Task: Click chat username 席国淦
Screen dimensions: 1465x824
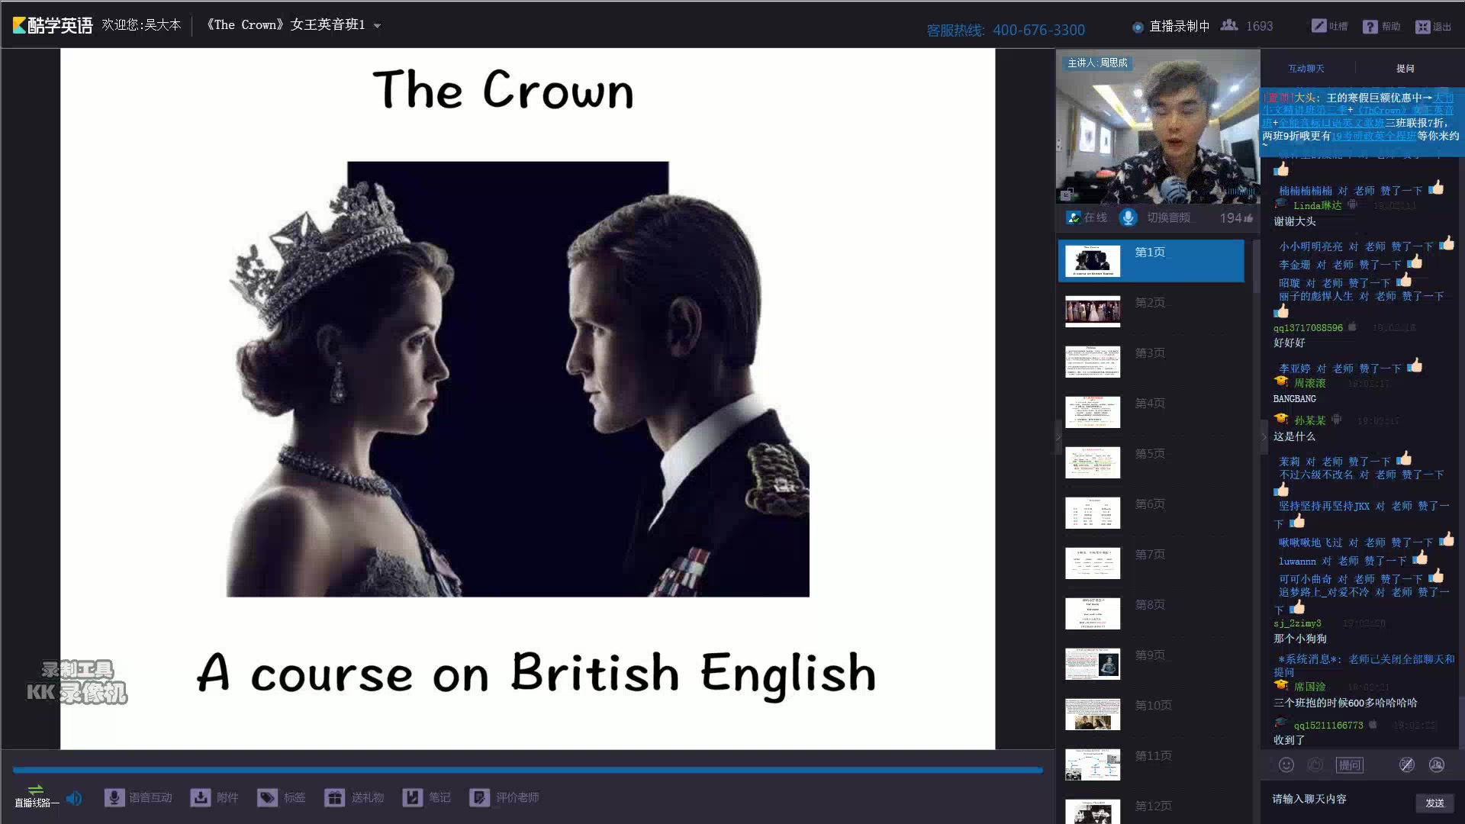Action: [x=1309, y=687]
